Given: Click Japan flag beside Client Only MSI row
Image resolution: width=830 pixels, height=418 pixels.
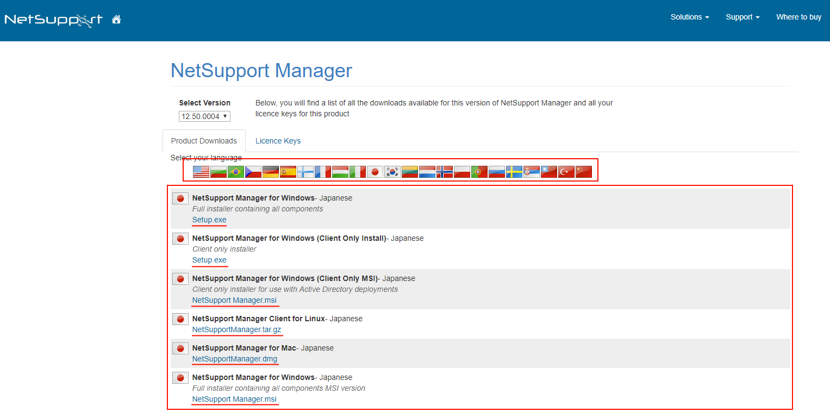Looking at the screenshot, I should coord(180,279).
